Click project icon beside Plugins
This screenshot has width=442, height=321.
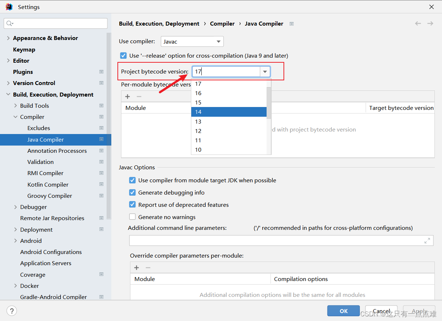pos(101,72)
